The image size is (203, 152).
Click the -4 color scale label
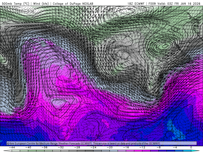click(x=175, y=147)
